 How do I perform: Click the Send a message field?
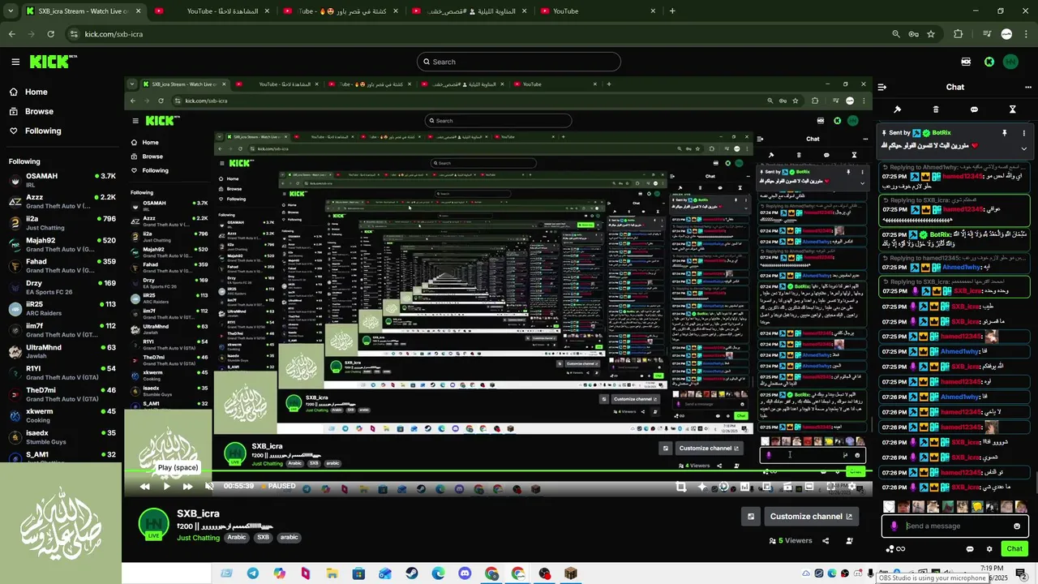(957, 526)
